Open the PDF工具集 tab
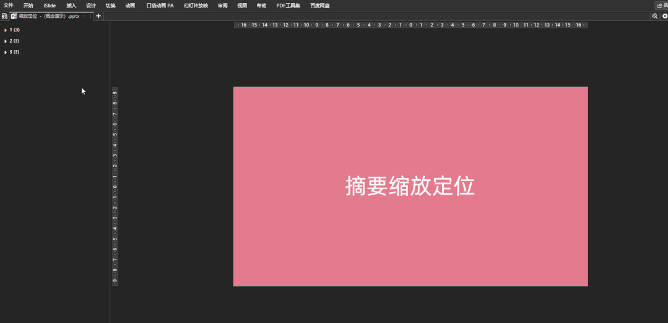The image size is (668, 323). click(x=288, y=6)
